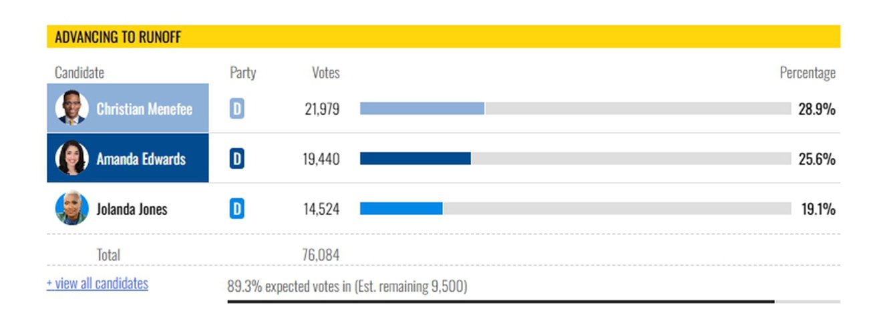Select the Christian Menefee name label

click(x=144, y=109)
